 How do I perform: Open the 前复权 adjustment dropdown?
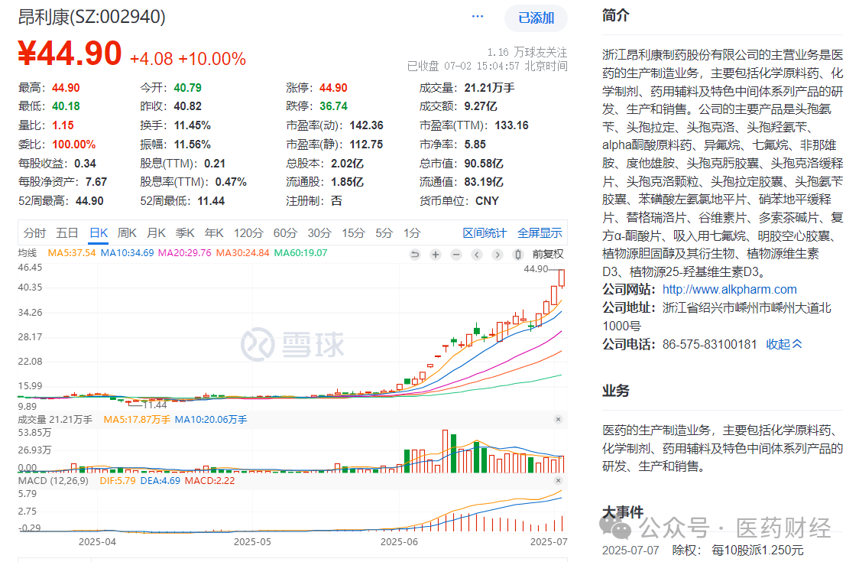click(548, 254)
